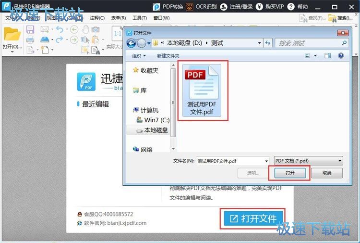Open the New Document dropdown arrow

[52, 50]
